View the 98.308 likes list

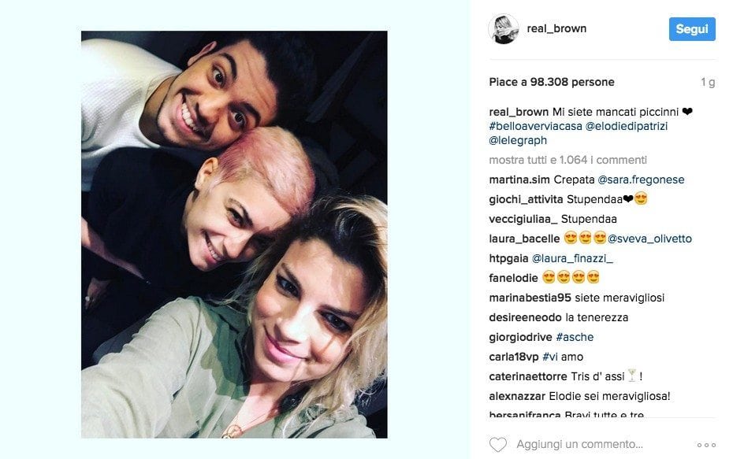552,82
